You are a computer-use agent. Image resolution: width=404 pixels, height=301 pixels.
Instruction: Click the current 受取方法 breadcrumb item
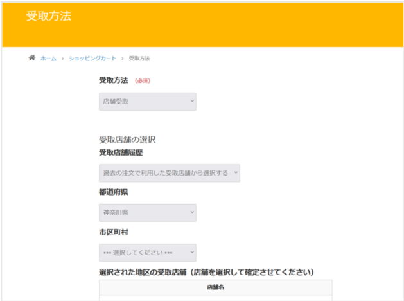(139, 59)
